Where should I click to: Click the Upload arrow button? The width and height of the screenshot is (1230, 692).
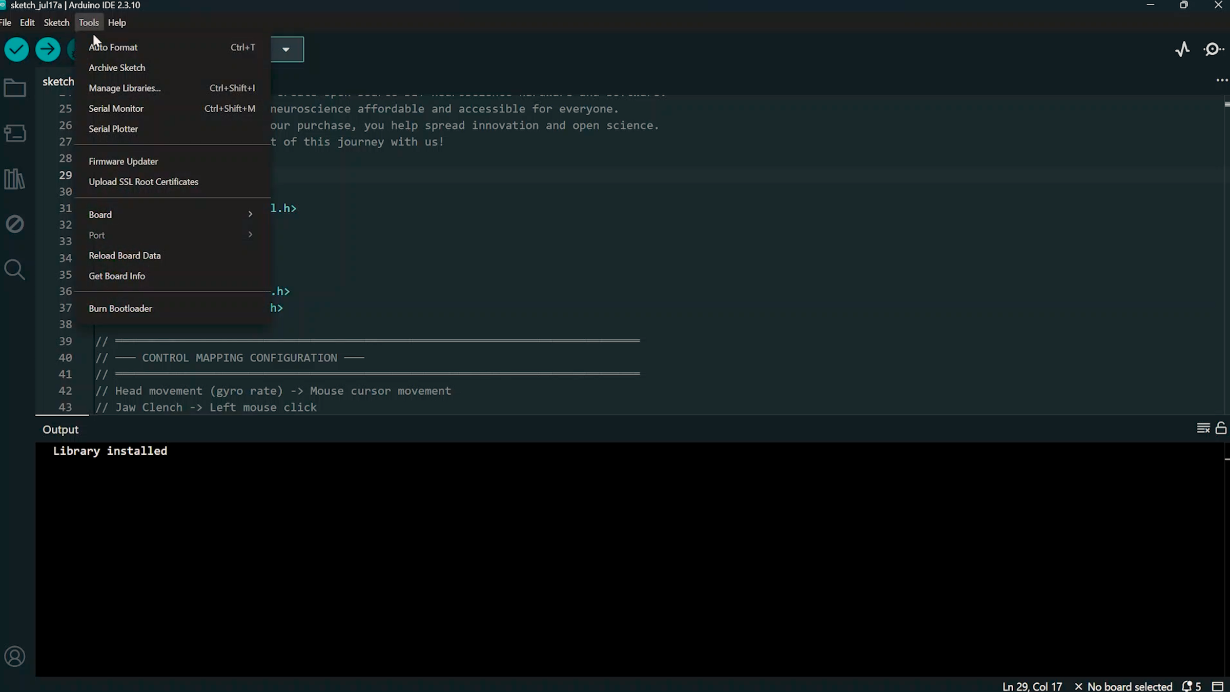point(48,50)
